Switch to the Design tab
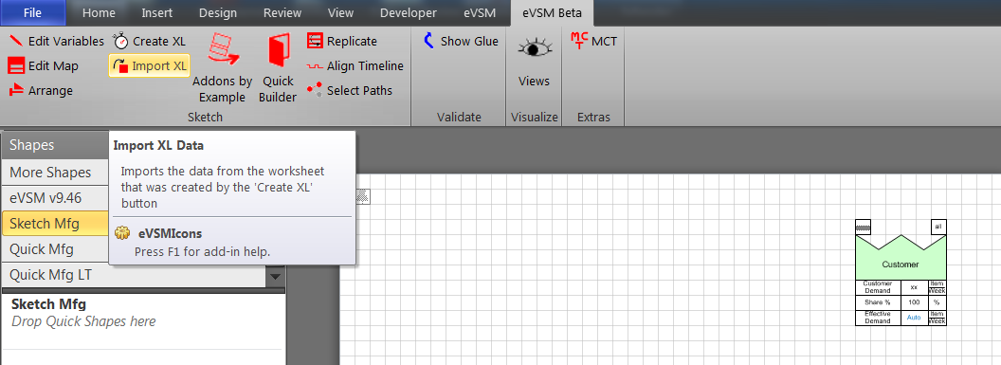The width and height of the screenshot is (1001, 365). coord(218,12)
